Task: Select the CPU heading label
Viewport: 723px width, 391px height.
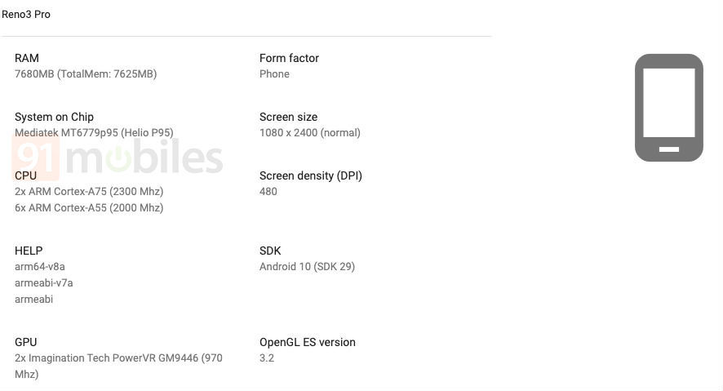Action: tap(25, 176)
